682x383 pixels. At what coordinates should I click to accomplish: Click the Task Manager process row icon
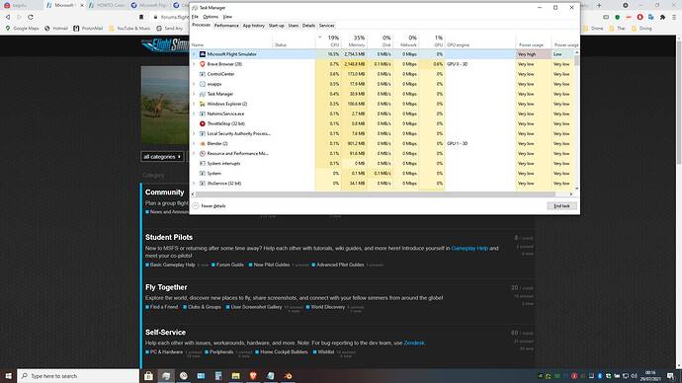tap(203, 94)
